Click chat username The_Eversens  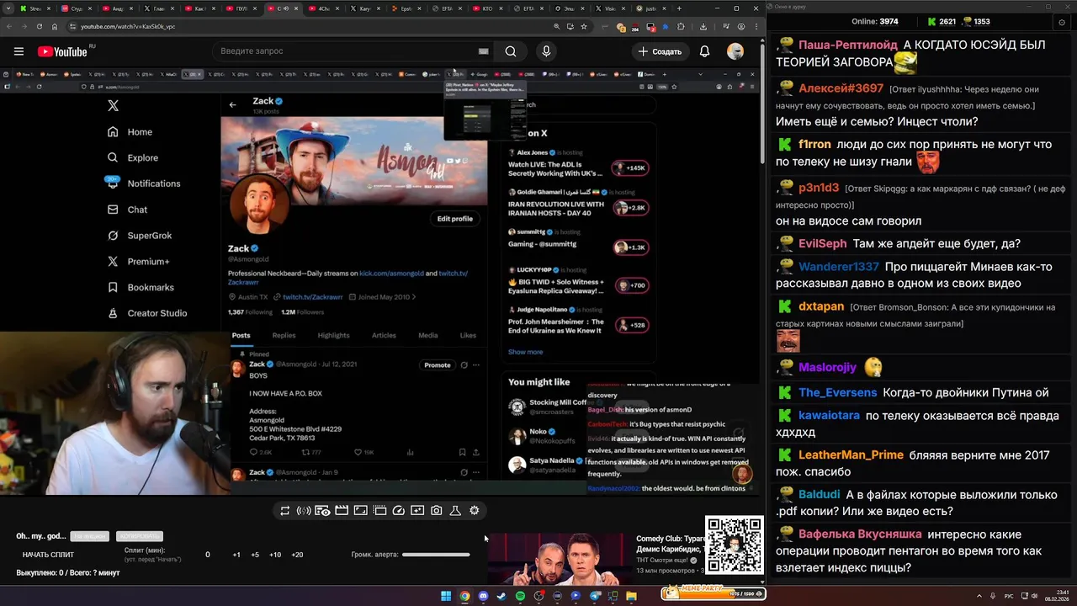837,393
